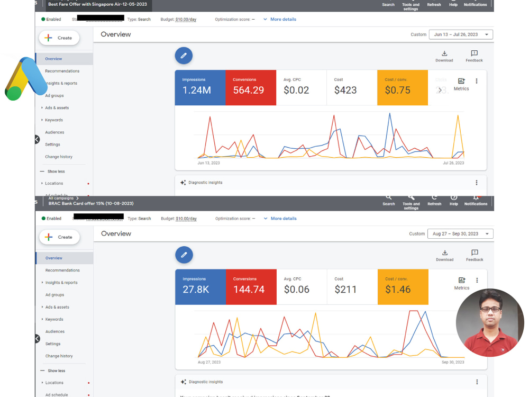Click Search in BRAC Bank campaign header
The height and width of the screenshot is (397, 529).
click(389, 200)
